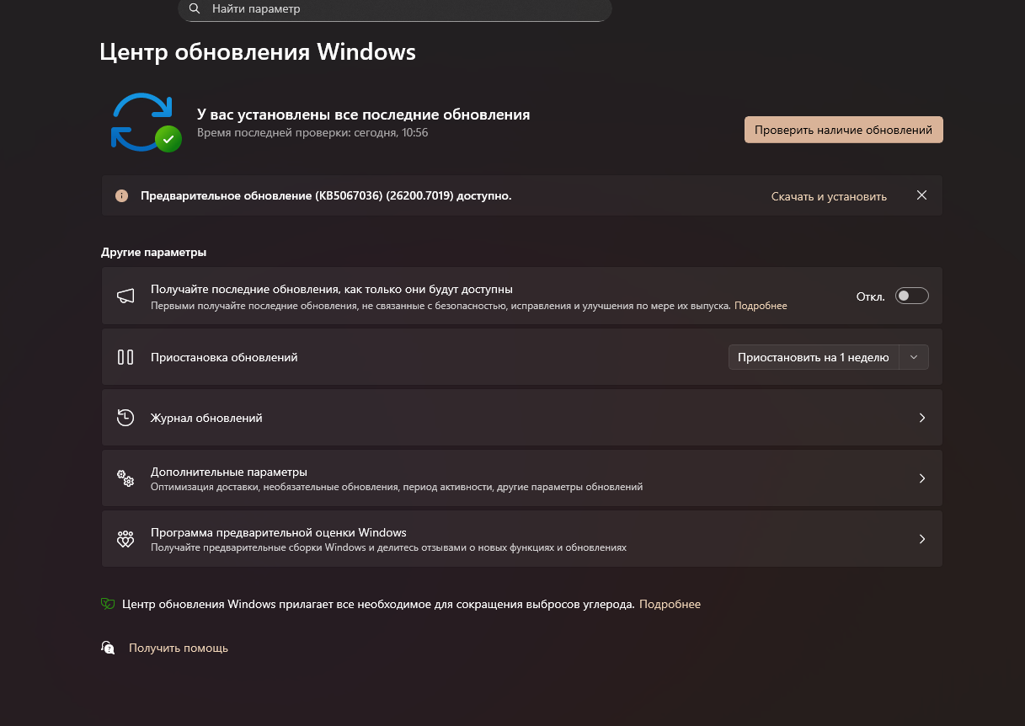Click Проверить наличие обновлений button
The image size is (1025, 726).
click(843, 130)
